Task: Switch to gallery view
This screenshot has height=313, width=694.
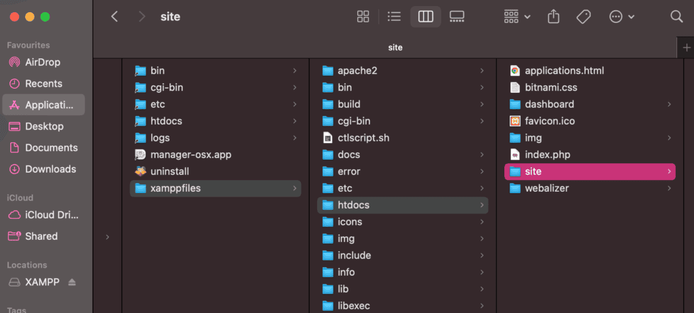Action: [456, 17]
